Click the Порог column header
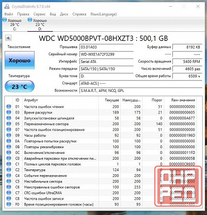The image size is (207, 215). (x=153, y=100)
